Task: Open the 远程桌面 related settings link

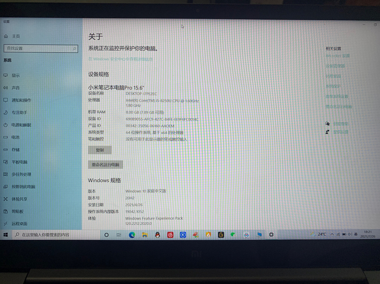Action: tap(333, 76)
